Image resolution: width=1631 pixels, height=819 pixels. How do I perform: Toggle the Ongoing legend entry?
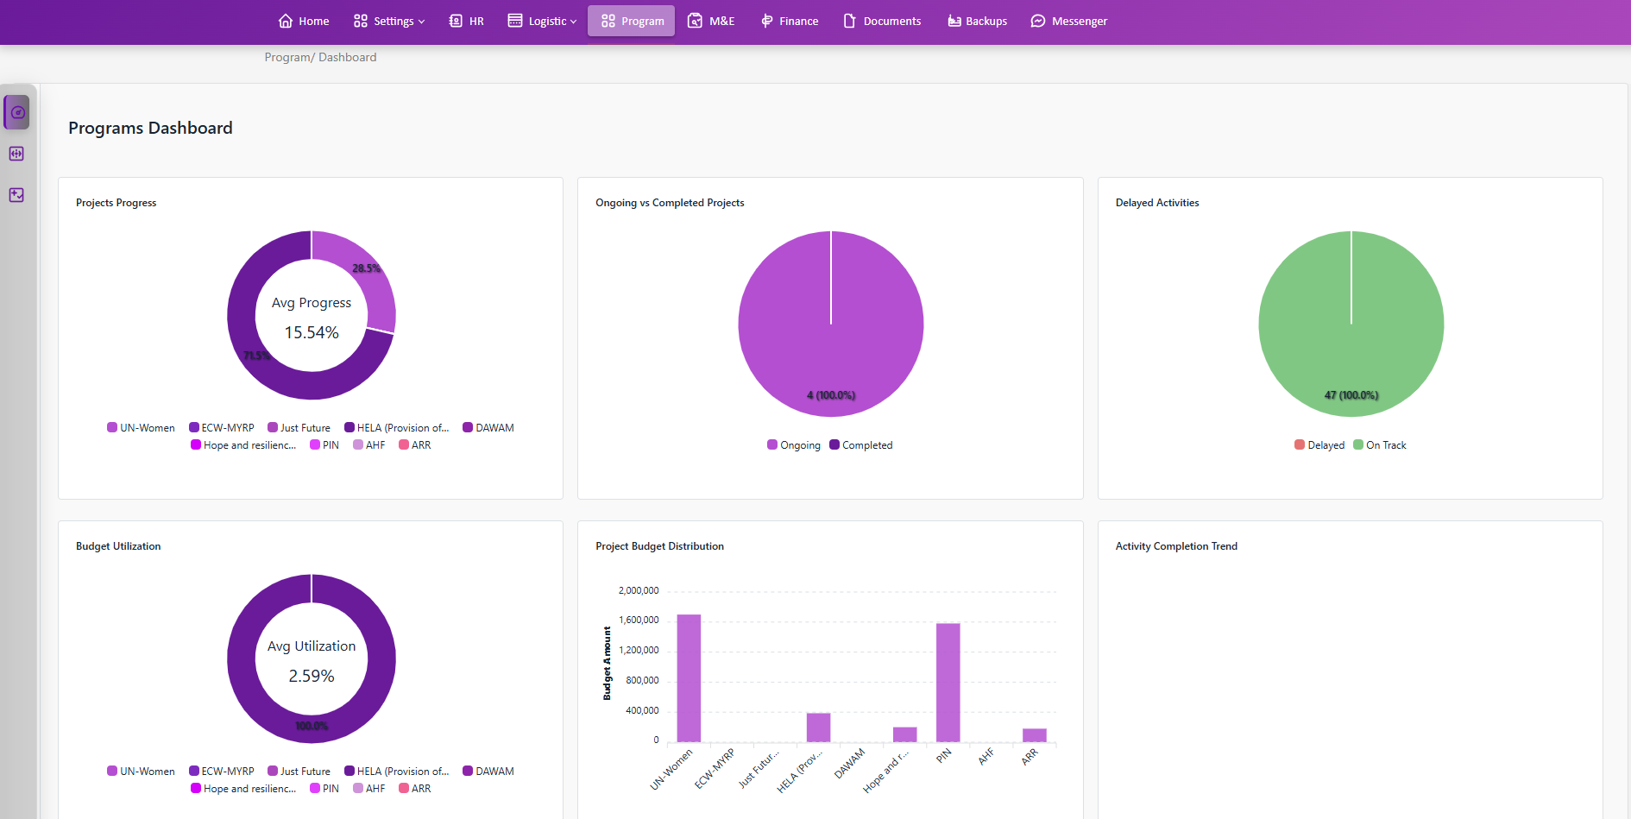pos(793,444)
